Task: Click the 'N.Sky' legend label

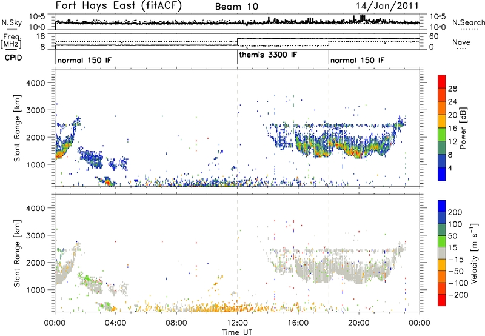Action: [x=12, y=22]
